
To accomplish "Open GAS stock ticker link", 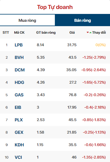I will click(x=19, y=95).
